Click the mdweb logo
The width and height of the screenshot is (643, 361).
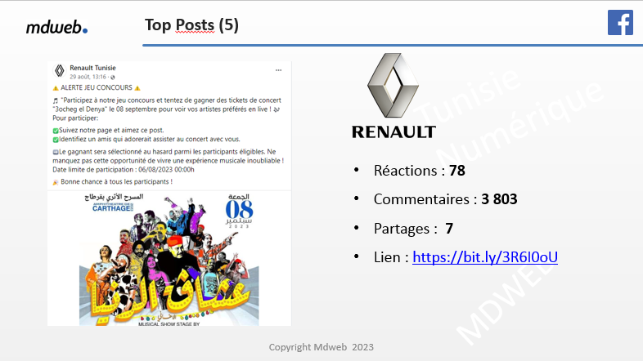[56, 27]
